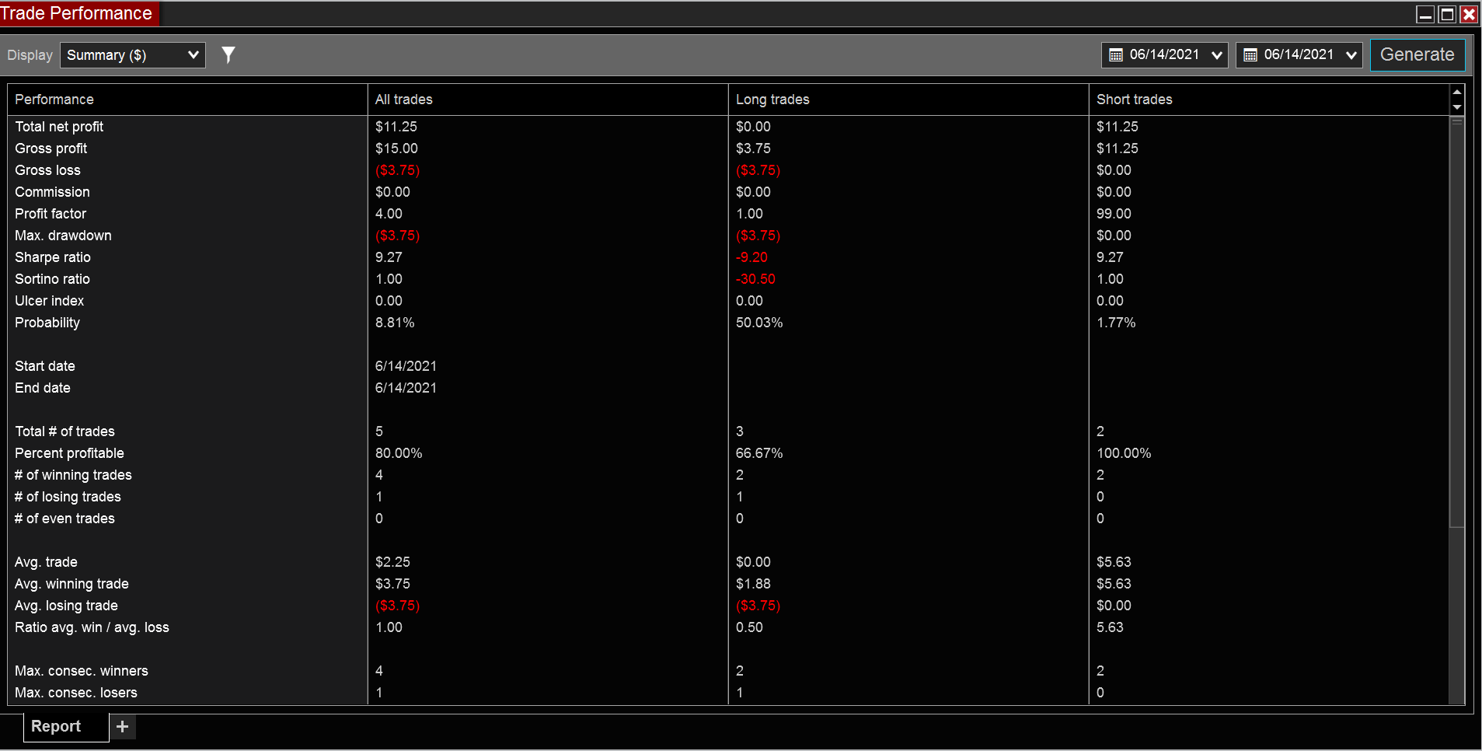Select the Percent profitable row label
Image resolution: width=1482 pixels, height=751 pixels.
[69, 453]
